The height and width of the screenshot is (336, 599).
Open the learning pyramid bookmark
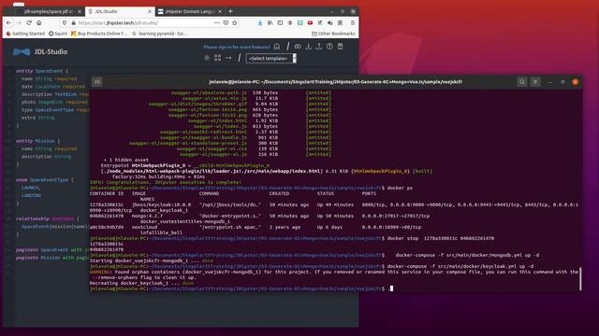point(160,34)
